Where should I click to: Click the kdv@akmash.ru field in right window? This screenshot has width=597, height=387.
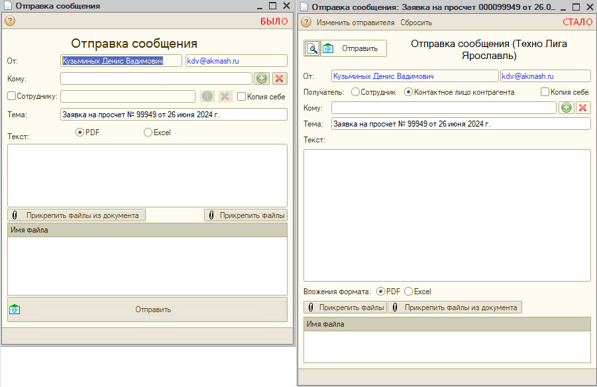545,76
